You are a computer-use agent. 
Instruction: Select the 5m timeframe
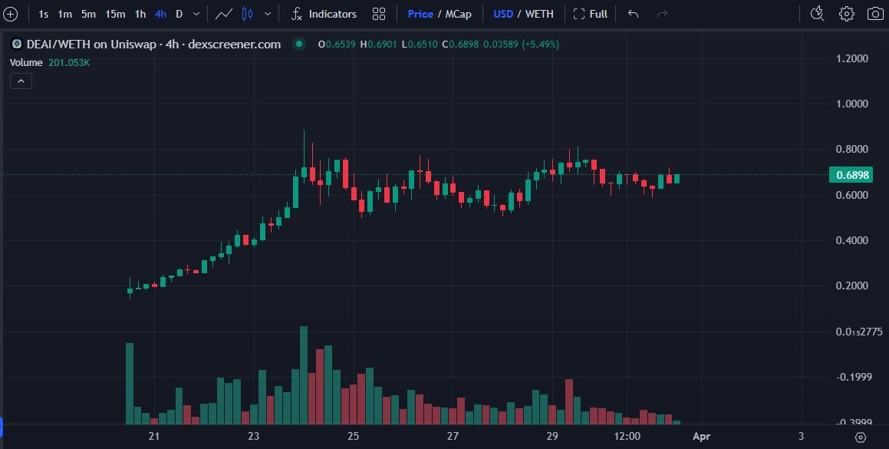point(88,14)
